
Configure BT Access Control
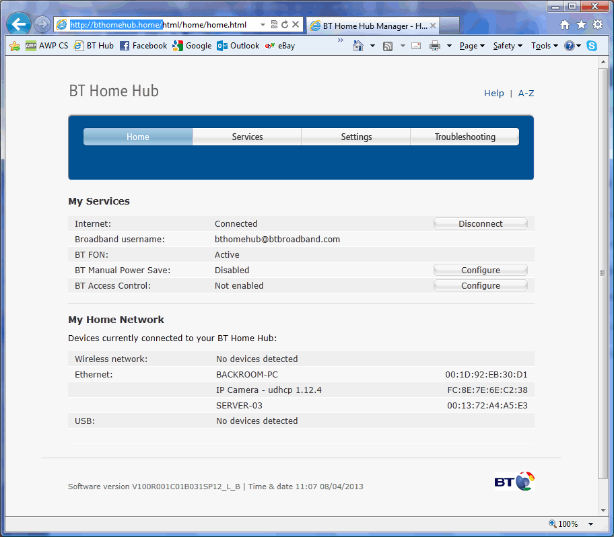[x=481, y=286]
